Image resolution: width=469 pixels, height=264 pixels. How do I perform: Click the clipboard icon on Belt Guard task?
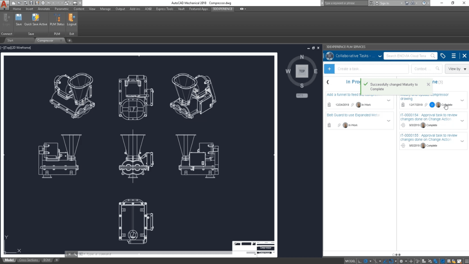click(x=329, y=125)
